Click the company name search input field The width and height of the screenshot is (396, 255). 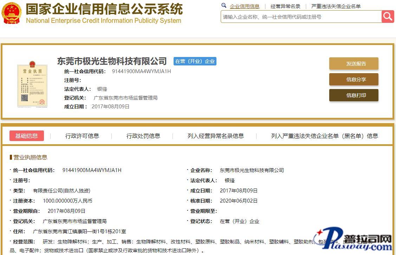click(x=301, y=17)
